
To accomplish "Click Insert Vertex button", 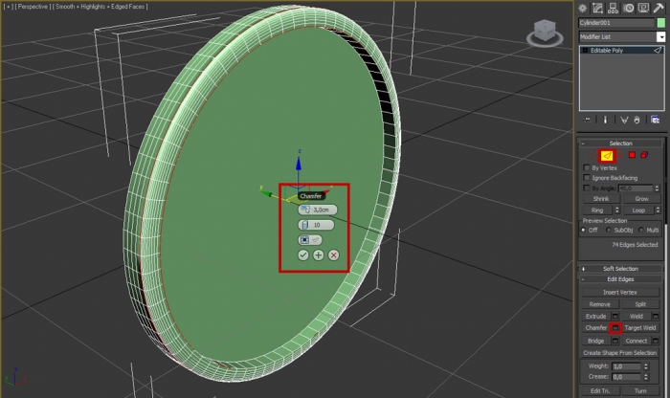I will pos(620,293).
